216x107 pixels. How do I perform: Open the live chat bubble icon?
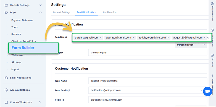(208, 92)
